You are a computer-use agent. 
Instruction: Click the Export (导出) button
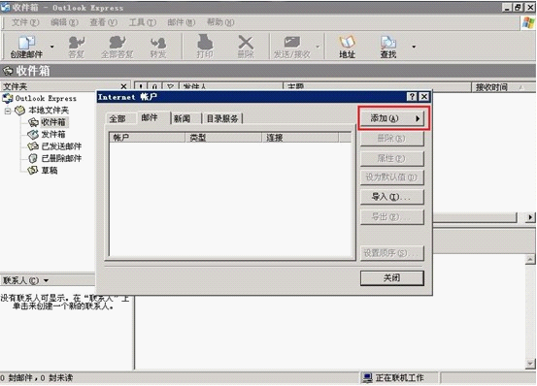pyautogui.click(x=391, y=217)
